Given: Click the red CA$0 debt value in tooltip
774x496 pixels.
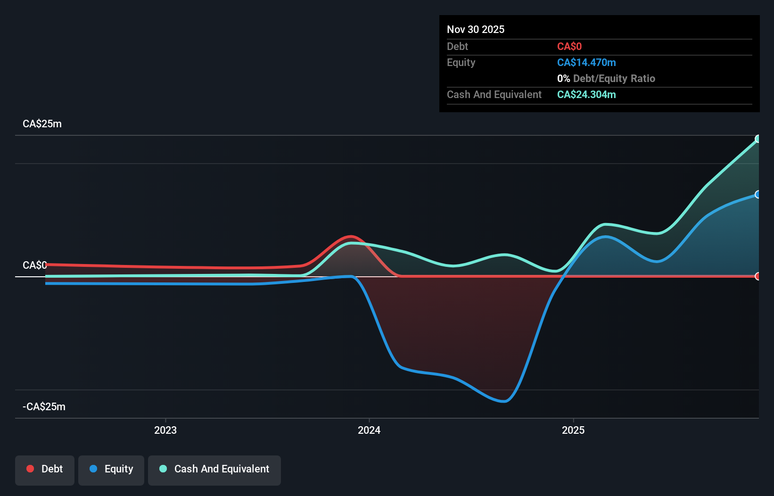Looking at the screenshot, I should (x=569, y=46).
